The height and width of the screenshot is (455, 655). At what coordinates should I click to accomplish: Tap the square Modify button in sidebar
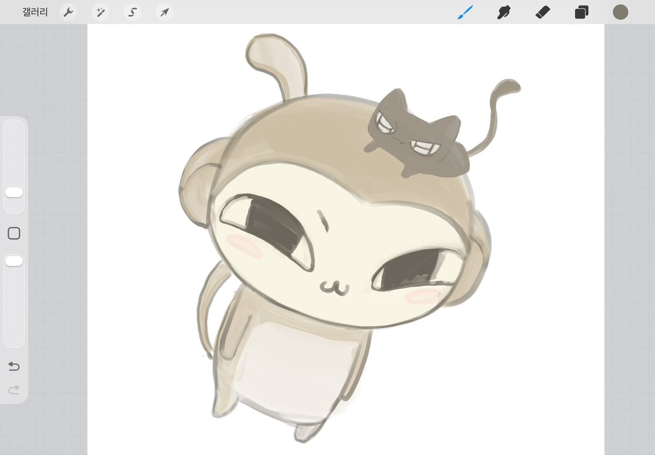click(x=14, y=234)
